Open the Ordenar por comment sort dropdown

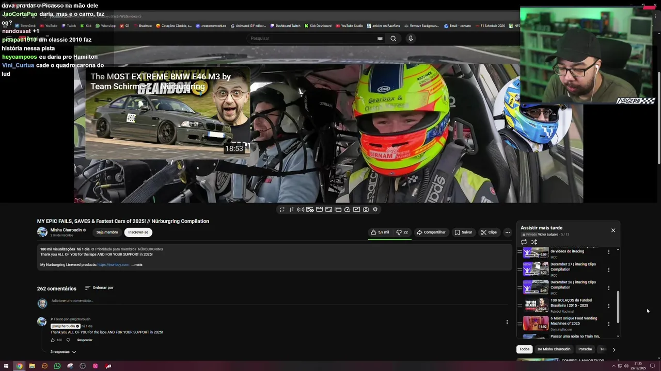99,288
